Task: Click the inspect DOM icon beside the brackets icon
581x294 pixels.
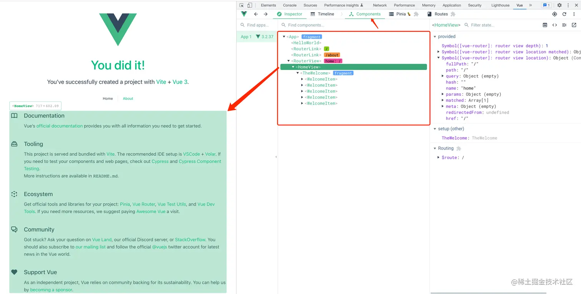Action: pyautogui.click(x=564, y=25)
